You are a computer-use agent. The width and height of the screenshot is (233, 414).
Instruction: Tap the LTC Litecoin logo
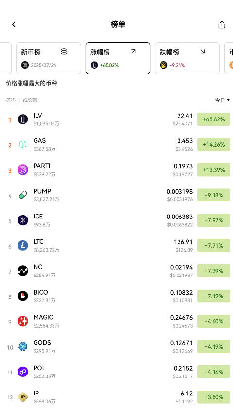(23, 246)
